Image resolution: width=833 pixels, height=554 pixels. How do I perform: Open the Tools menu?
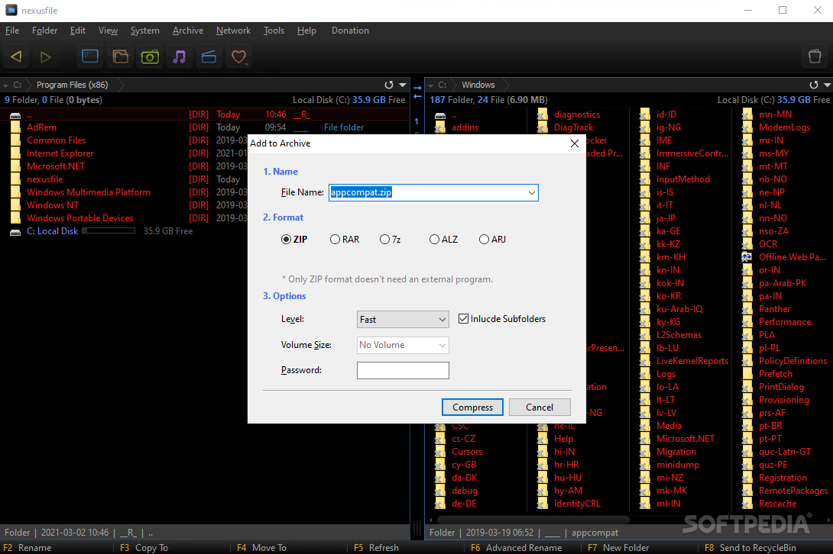(274, 31)
